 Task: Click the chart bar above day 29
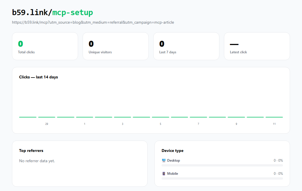click(x=47, y=117)
